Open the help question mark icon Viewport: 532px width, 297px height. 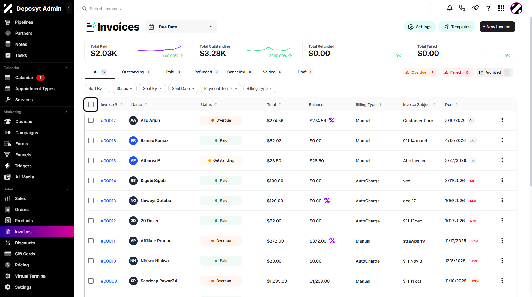click(488, 8)
